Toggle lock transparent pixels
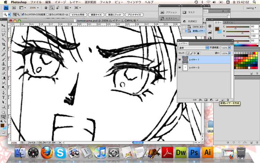The height and width of the screenshot is (163, 260). tap(188, 53)
